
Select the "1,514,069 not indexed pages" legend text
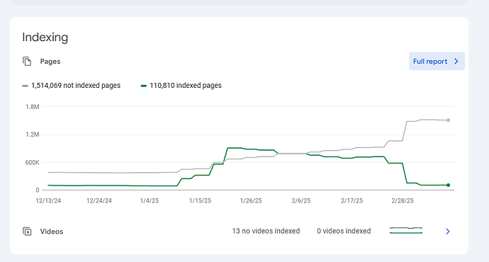coord(76,86)
